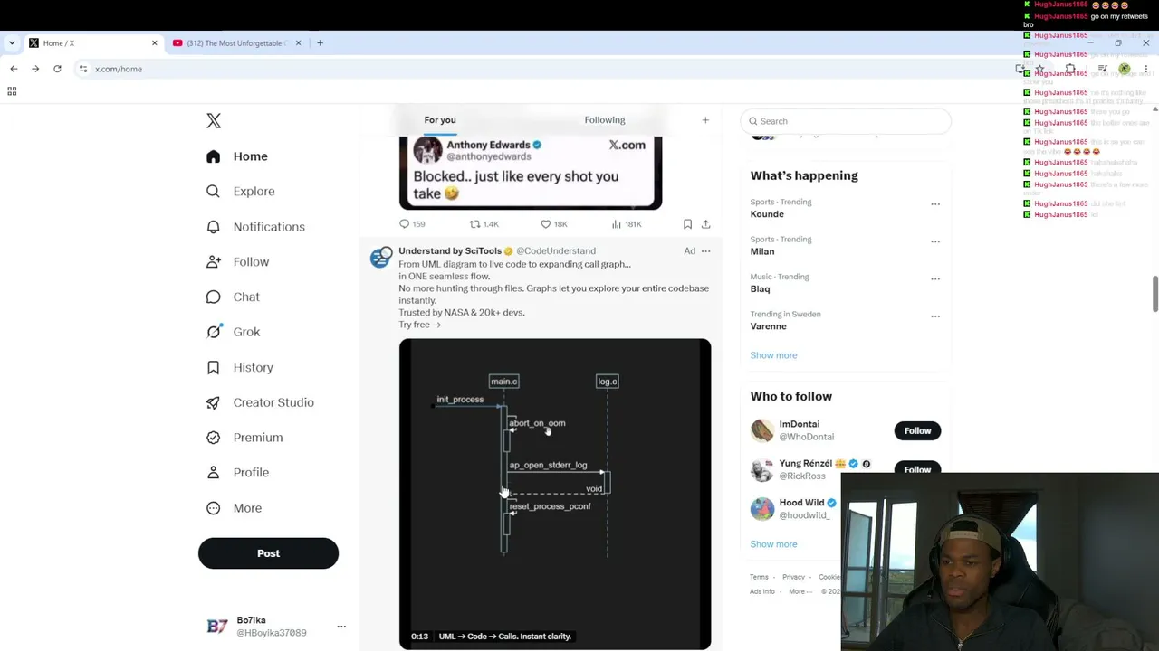This screenshot has width=1159, height=651.
Task: Click the page vertical scrollbar thumb
Action: (1154, 294)
